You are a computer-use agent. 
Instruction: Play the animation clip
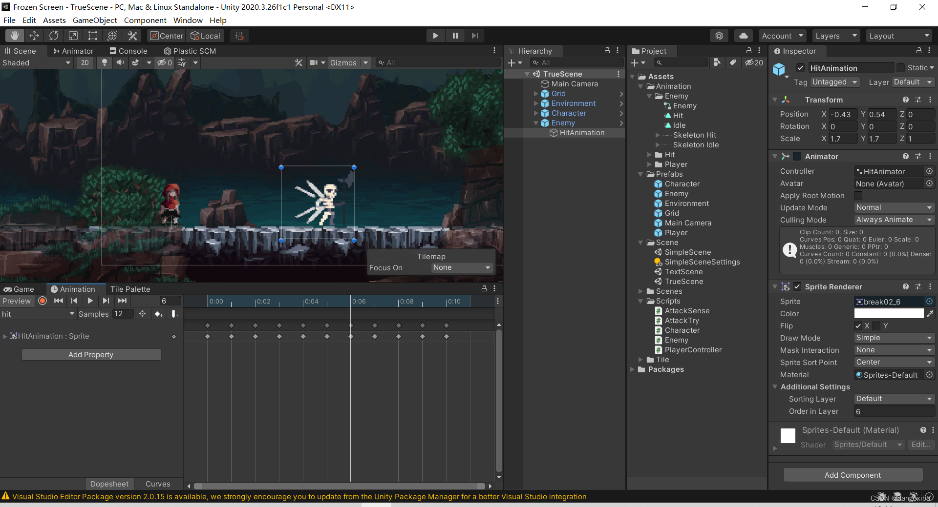(x=90, y=301)
